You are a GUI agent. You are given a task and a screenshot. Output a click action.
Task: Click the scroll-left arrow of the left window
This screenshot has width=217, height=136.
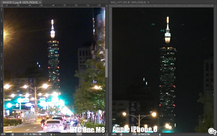pos(54,135)
